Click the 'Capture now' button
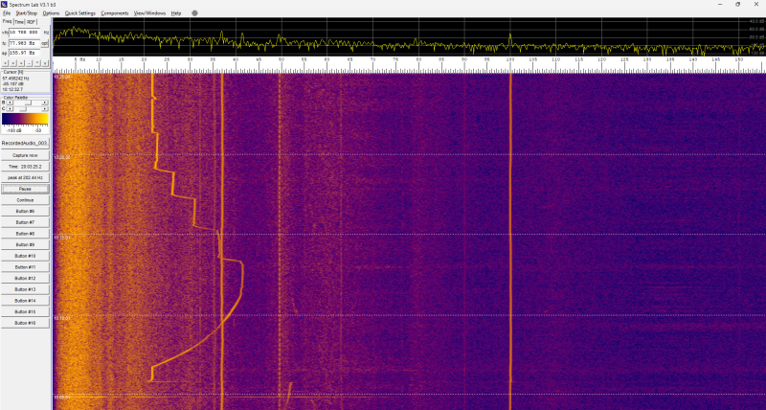The height and width of the screenshot is (410, 766). coord(25,155)
